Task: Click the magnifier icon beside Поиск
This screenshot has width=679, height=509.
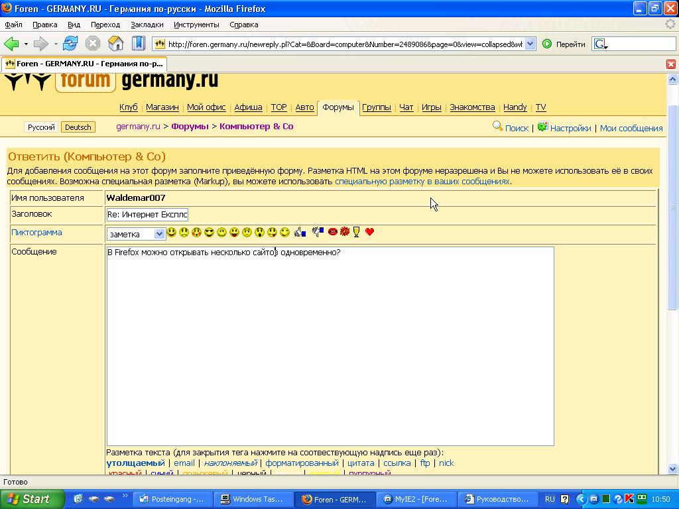Action: click(497, 127)
